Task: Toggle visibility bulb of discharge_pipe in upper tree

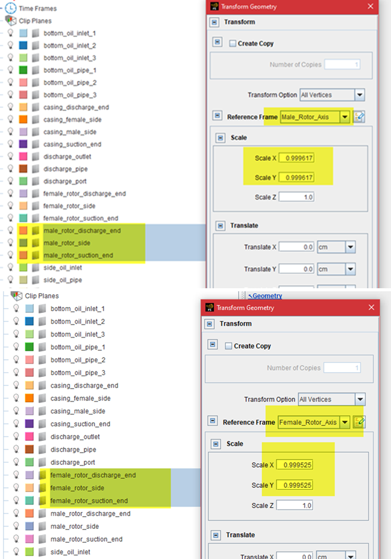Action: 11,169
